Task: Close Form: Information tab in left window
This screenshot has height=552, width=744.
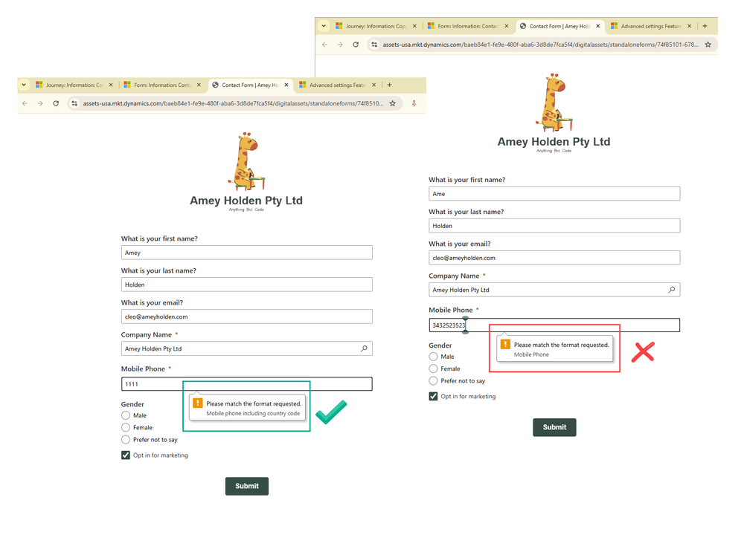Action: click(199, 85)
